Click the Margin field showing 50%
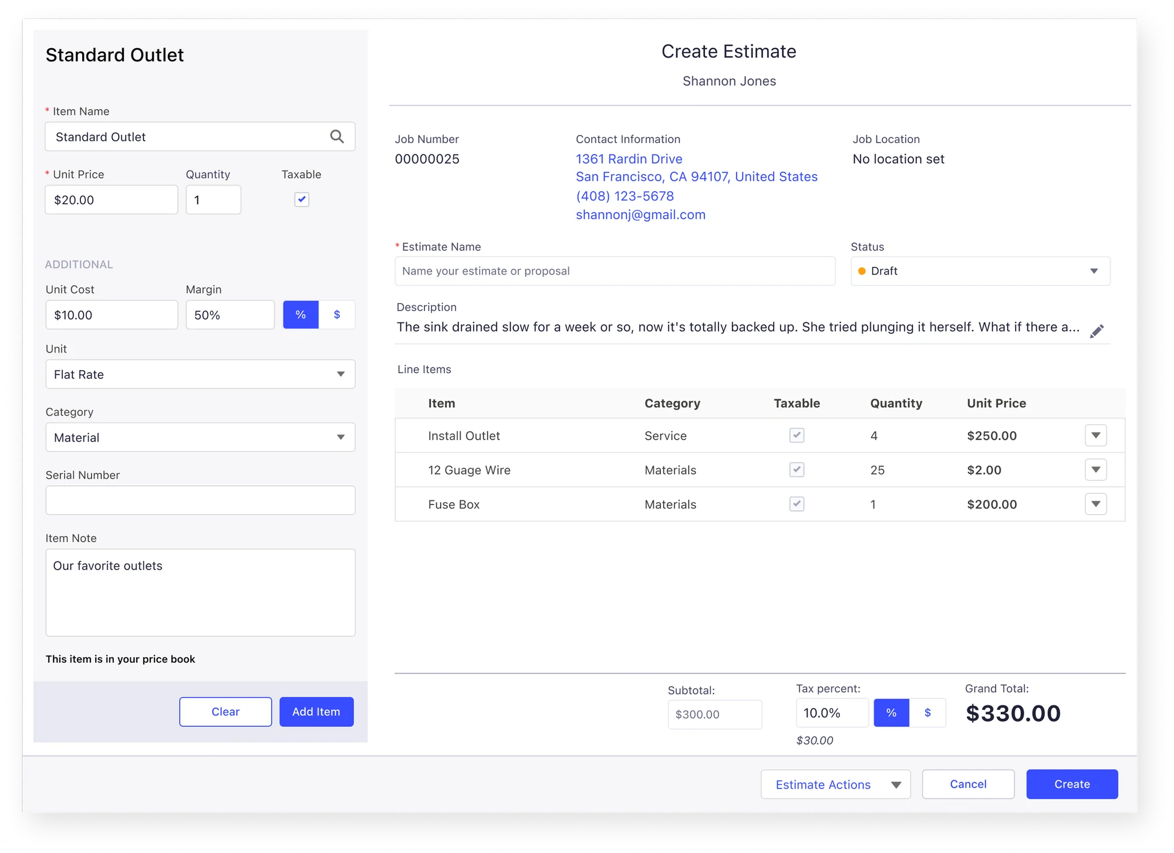Viewport: 1174px width, 853px height. [230, 314]
